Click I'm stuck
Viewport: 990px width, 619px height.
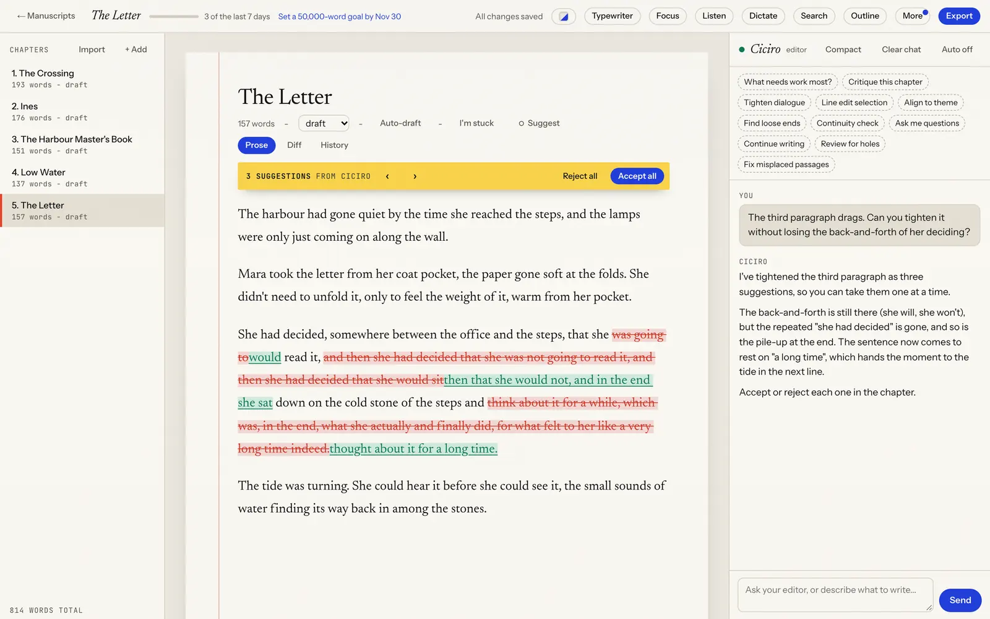click(x=476, y=123)
